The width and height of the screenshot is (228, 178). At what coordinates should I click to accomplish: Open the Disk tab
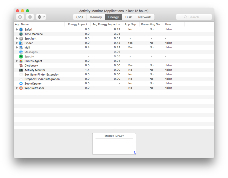point(128,17)
